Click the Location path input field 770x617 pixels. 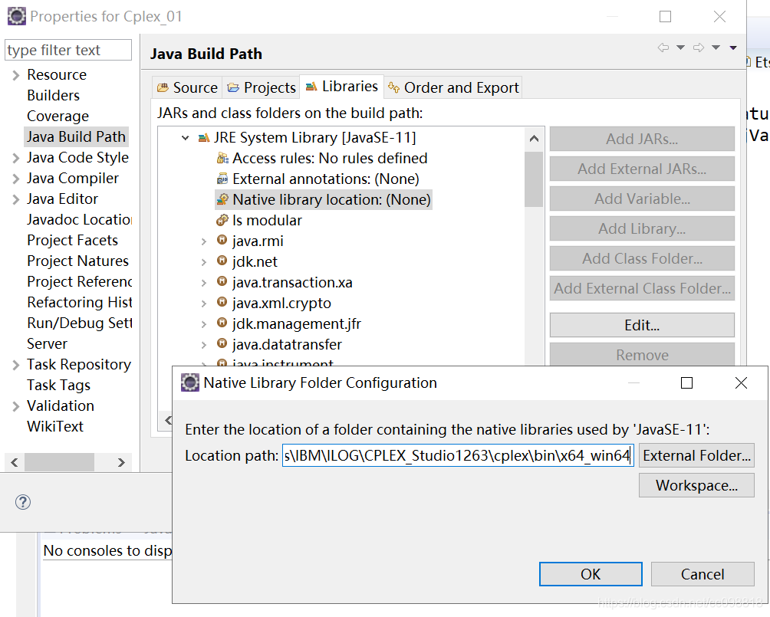[x=458, y=455]
